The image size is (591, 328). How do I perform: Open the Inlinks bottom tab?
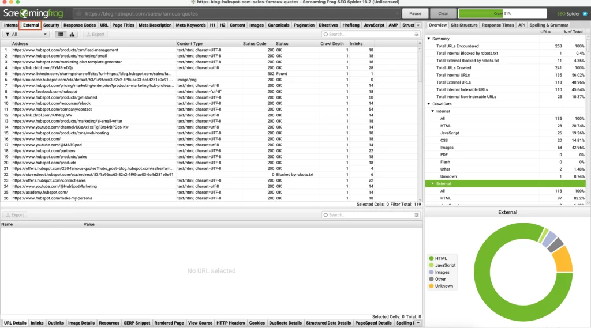[x=37, y=323]
